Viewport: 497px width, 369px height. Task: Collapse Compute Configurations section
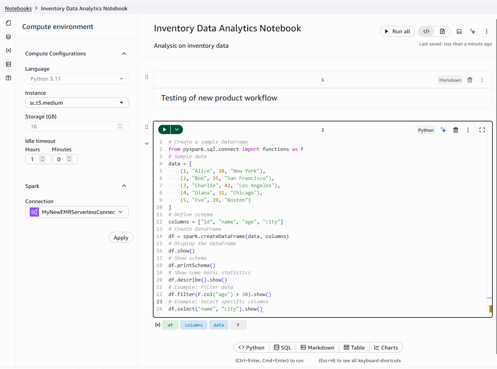coord(124,53)
